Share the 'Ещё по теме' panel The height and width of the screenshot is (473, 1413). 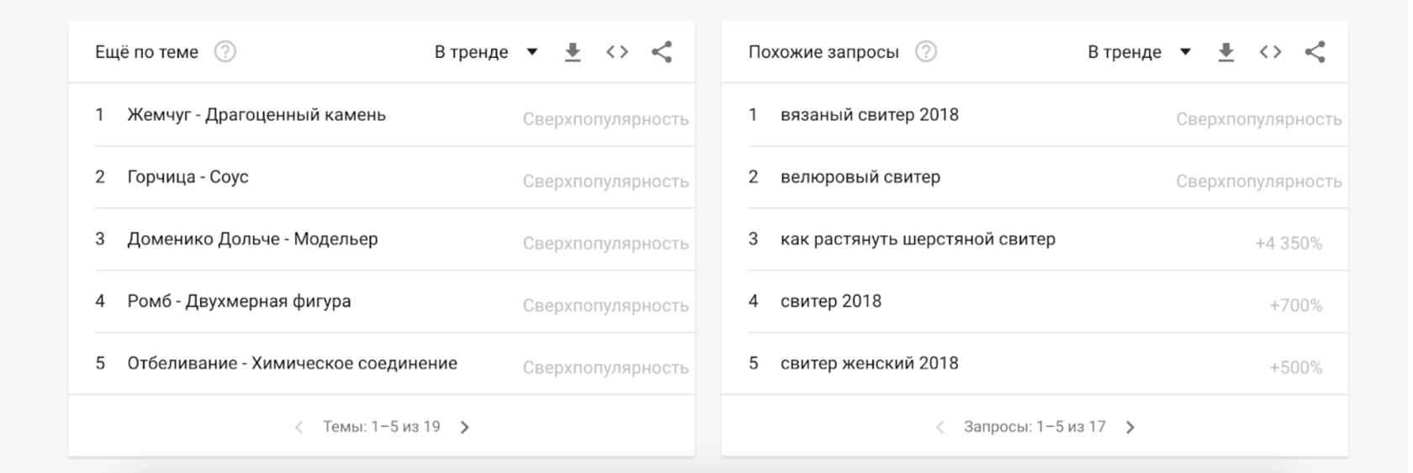(x=662, y=52)
